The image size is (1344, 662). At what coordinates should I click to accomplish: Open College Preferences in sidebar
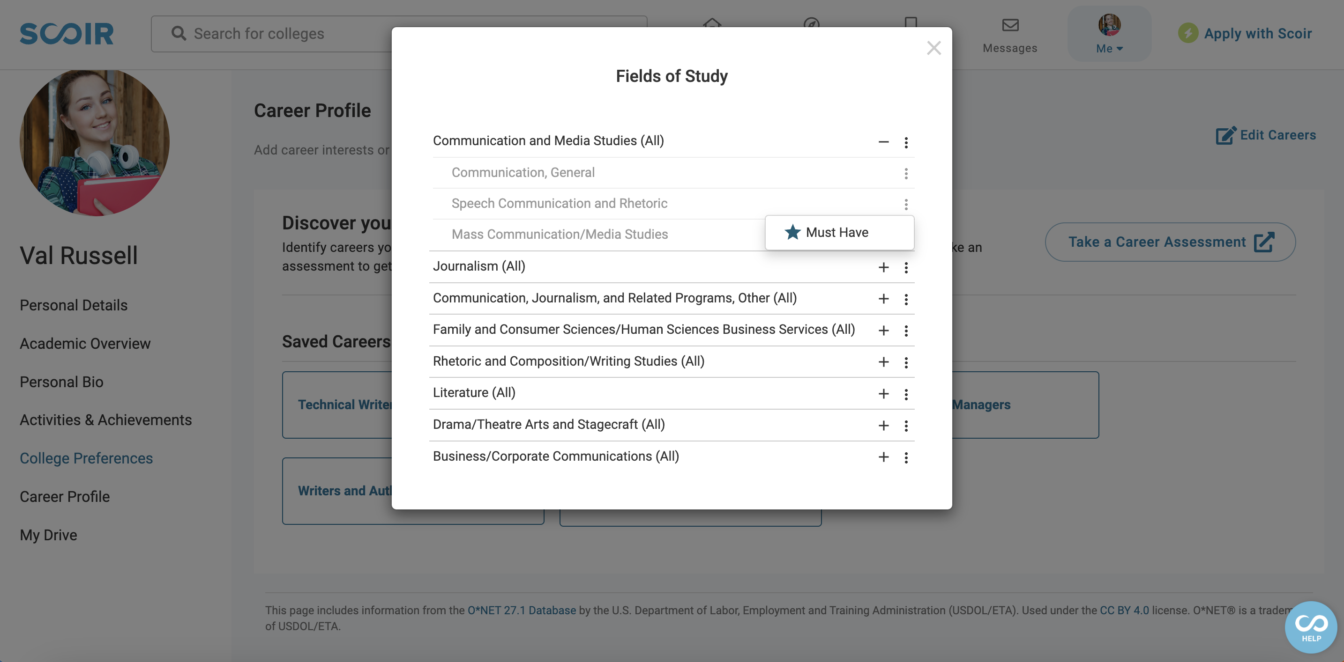click(x=86, y=458)
